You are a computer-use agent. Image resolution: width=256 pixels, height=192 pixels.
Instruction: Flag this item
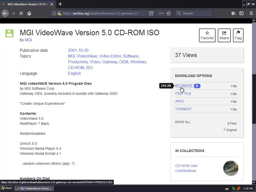[x=238, y=35]
